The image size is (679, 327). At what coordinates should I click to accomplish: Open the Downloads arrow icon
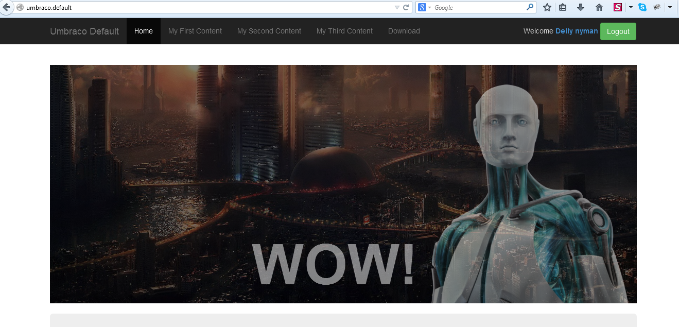[581, 7]
